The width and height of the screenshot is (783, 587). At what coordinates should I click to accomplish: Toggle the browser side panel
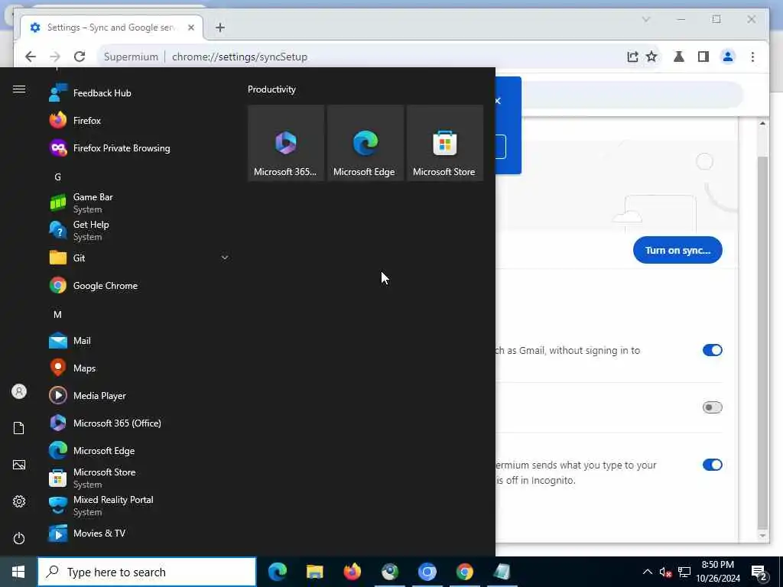coord(703,57)
